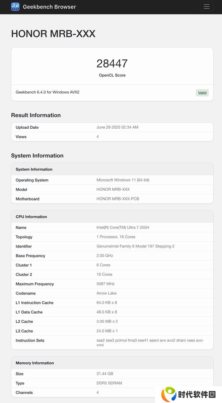Click the 'Instruction Sets' row label
The image size is (222, 403).
click(x=30, y=340)
